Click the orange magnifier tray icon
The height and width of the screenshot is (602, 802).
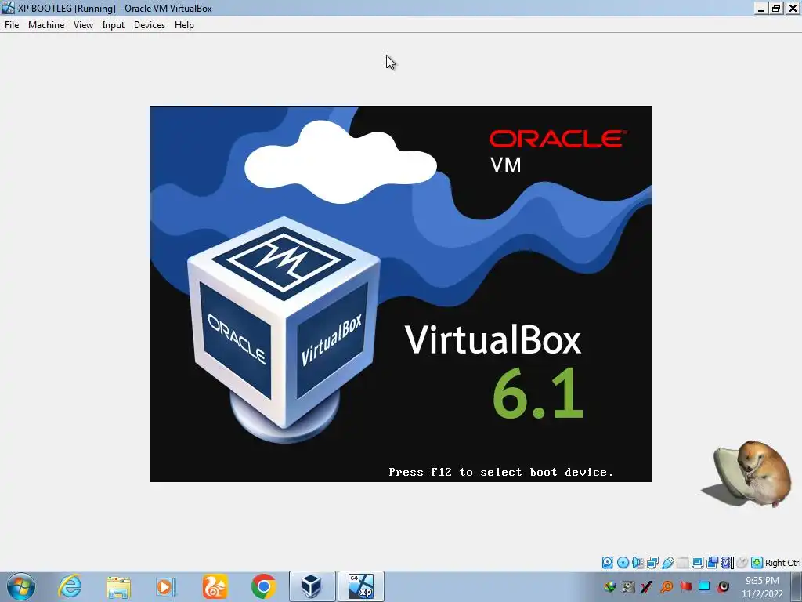(666, 586)
